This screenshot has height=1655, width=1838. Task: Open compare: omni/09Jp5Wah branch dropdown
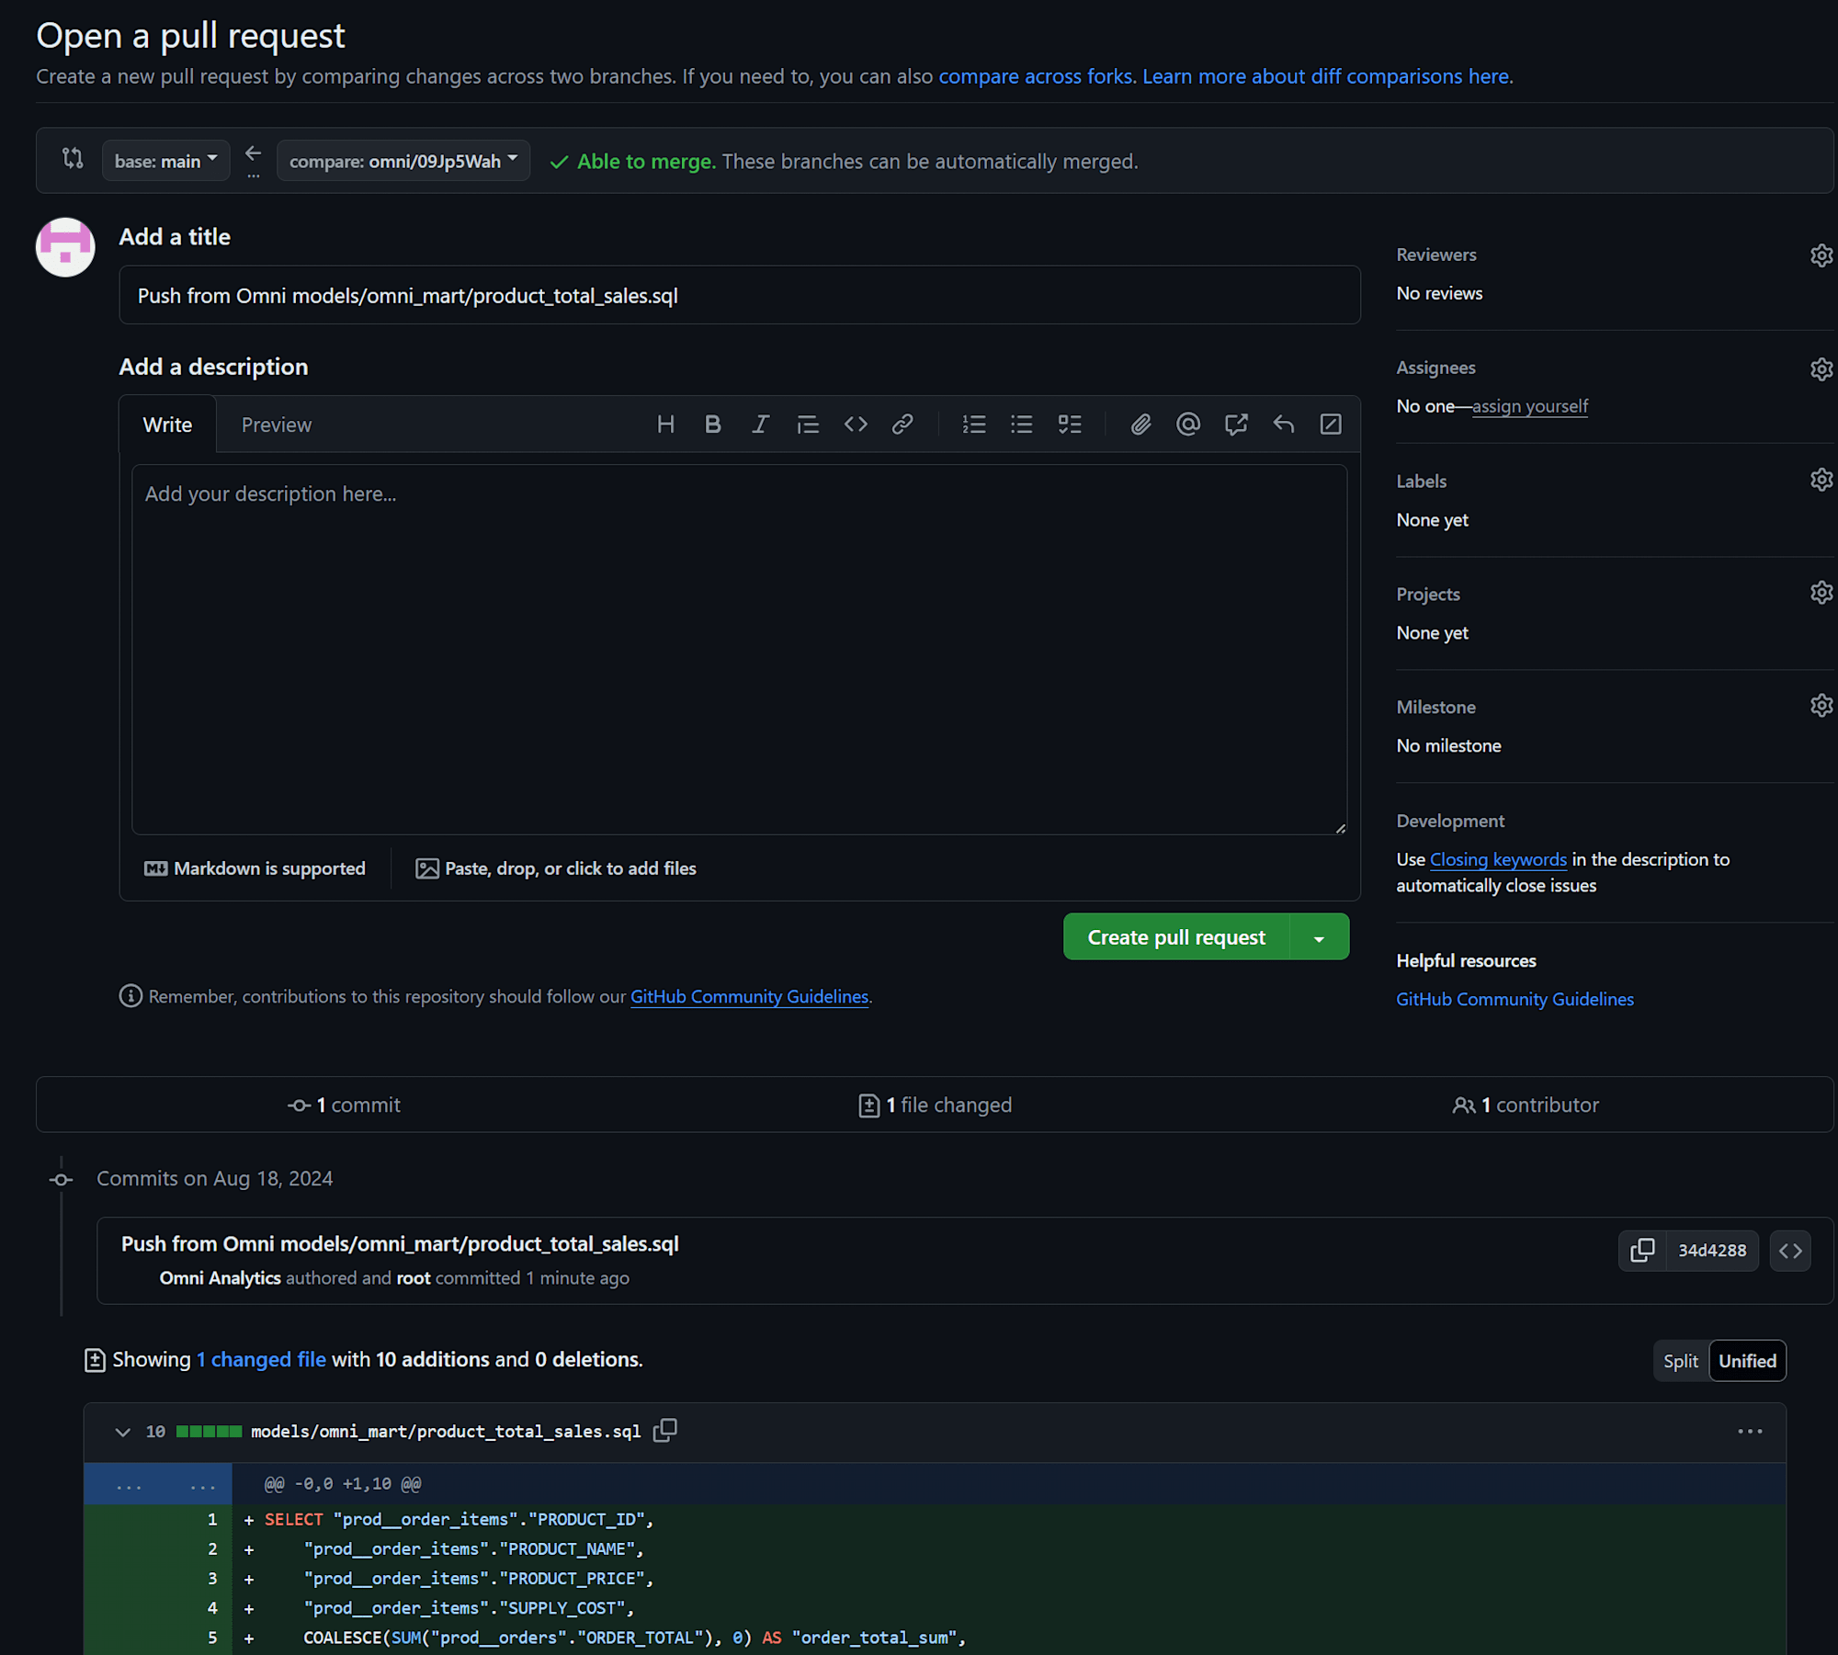[x=403, y=161]
